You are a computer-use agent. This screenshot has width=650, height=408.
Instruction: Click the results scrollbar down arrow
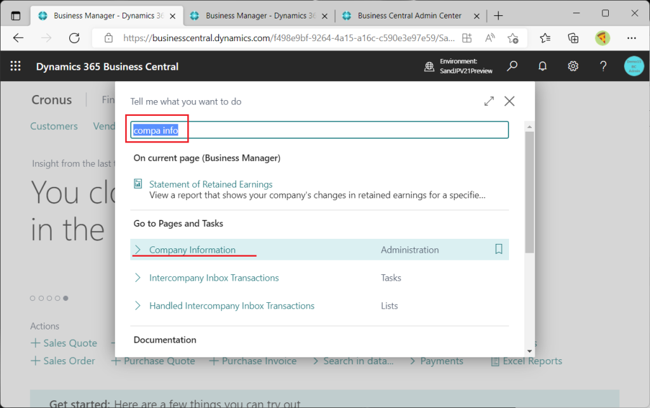point(529,351)
